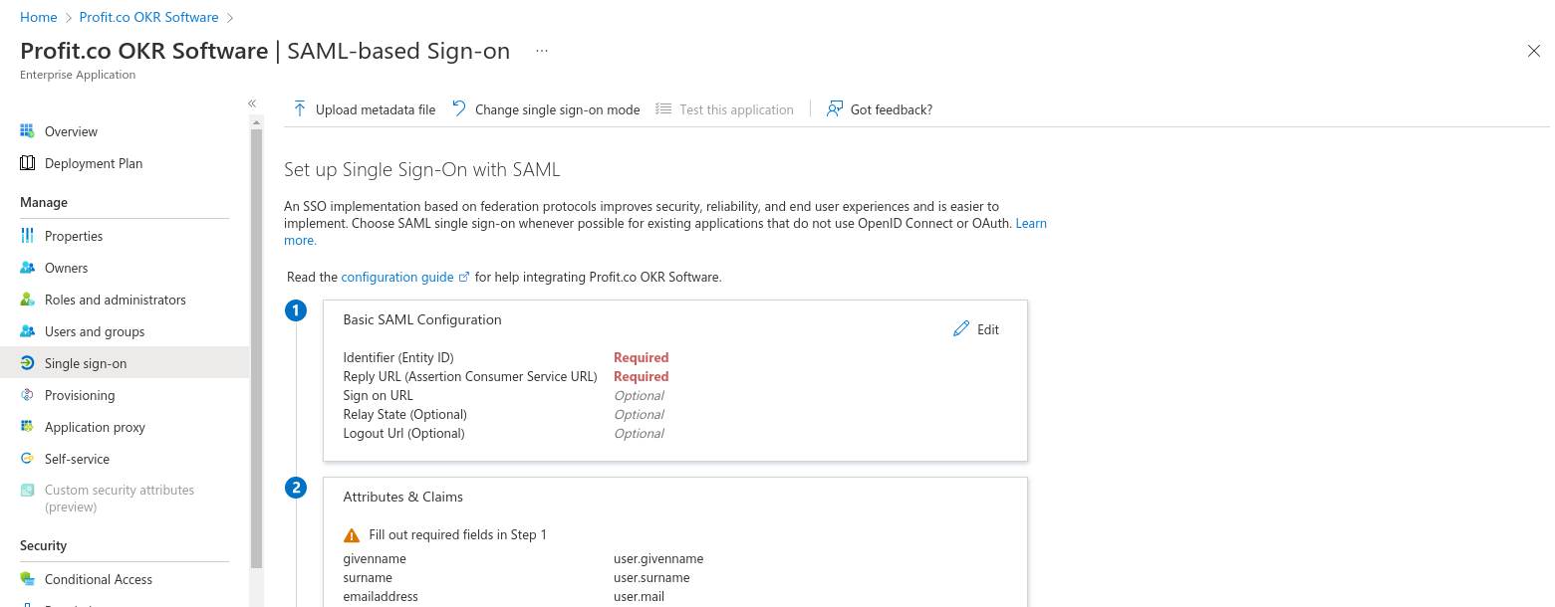
Task: Open the ellipsis more options menu
Action: (x=542, y=51)
